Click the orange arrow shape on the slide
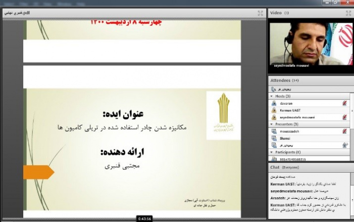The width and height of the screenshot is (354, 222). (x=38, y=171)
